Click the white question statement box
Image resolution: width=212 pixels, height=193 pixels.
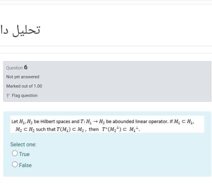pyautogui.click(x=107, y=124)
